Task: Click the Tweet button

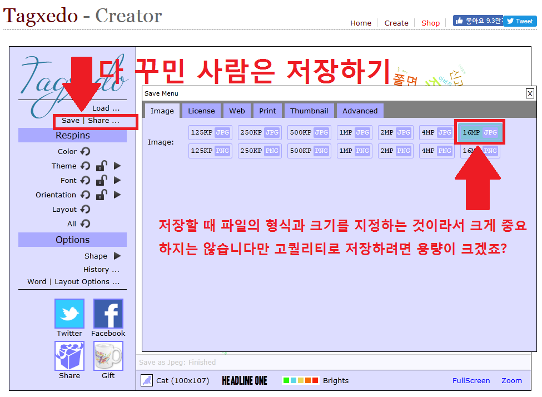Action: click(x=520, y=21)
